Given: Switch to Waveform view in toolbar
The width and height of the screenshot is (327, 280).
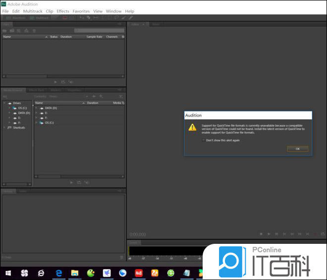Looking at the screenshot, I should click(x=16, y=17).
